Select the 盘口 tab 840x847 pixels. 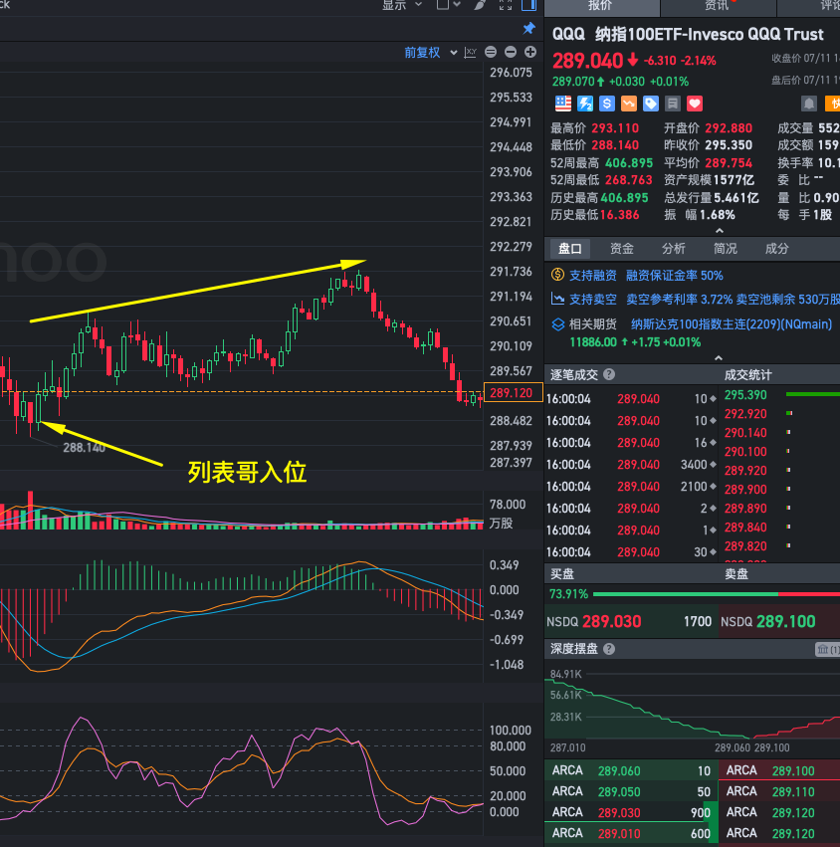[x=570, y=249]
